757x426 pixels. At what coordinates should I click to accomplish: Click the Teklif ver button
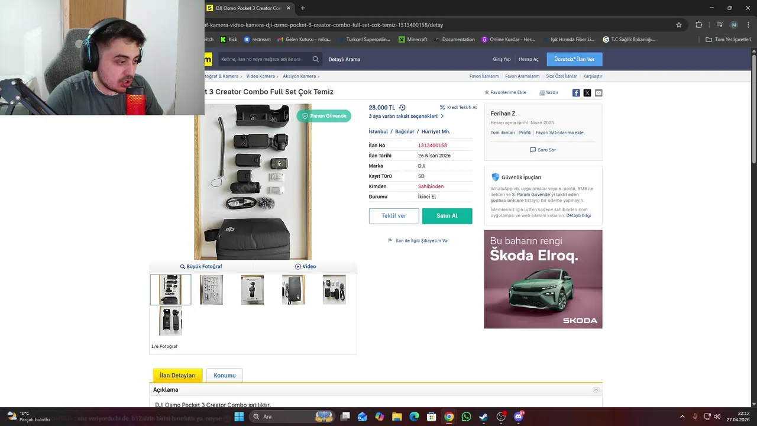394,216
